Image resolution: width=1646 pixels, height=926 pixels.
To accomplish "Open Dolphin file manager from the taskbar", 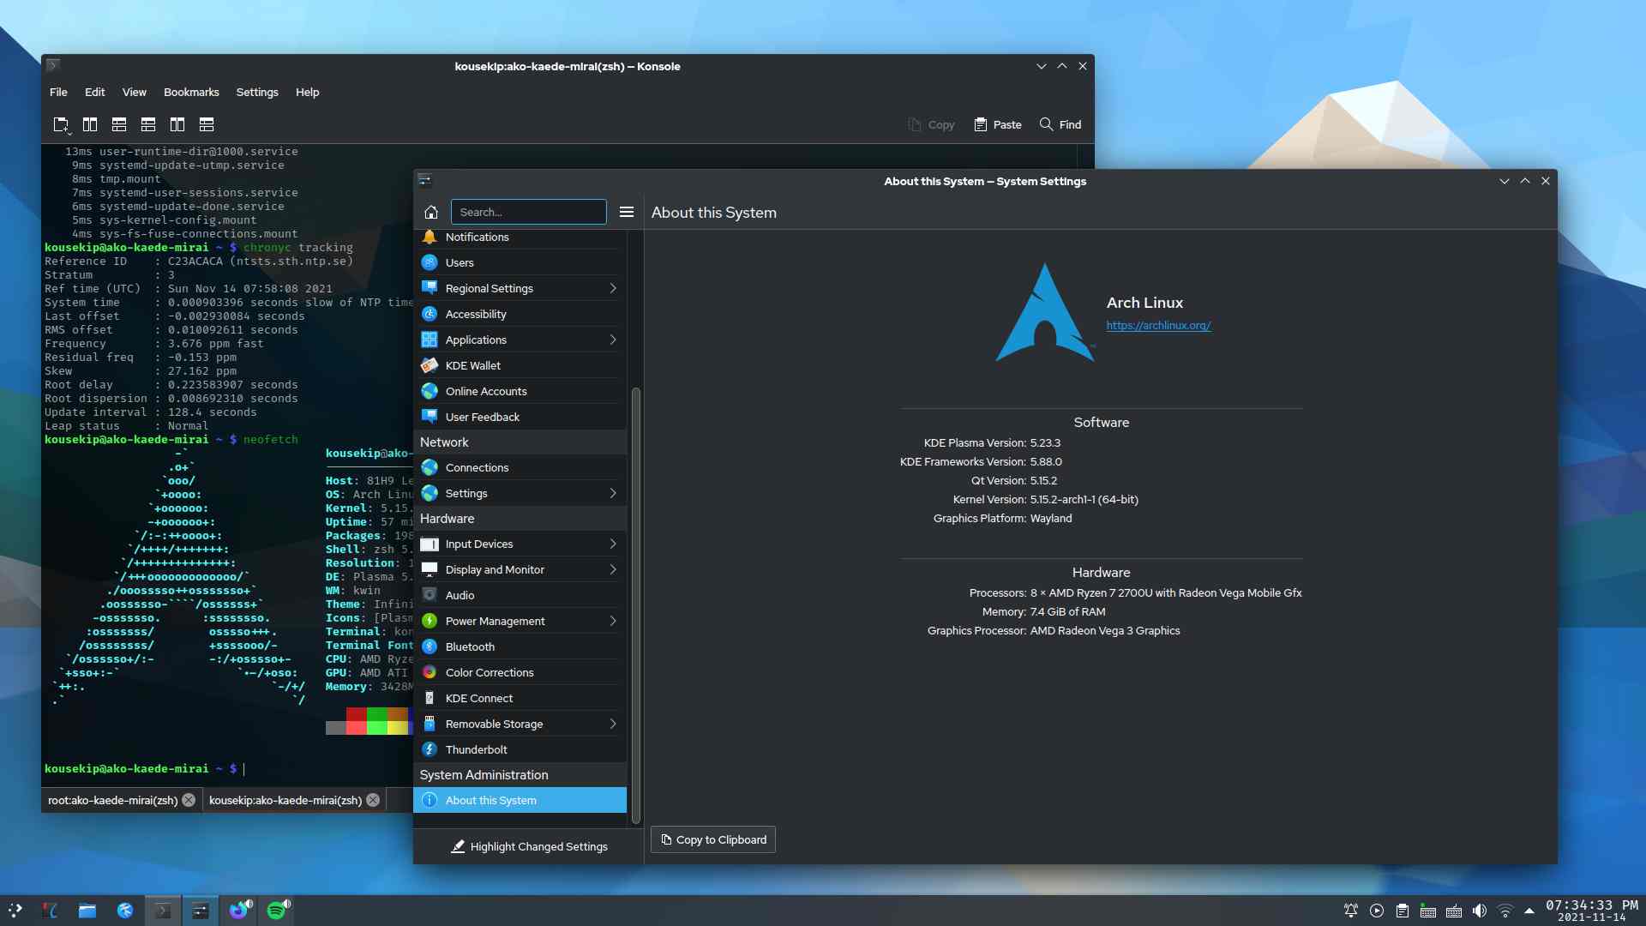I will (x=87, y=911).
